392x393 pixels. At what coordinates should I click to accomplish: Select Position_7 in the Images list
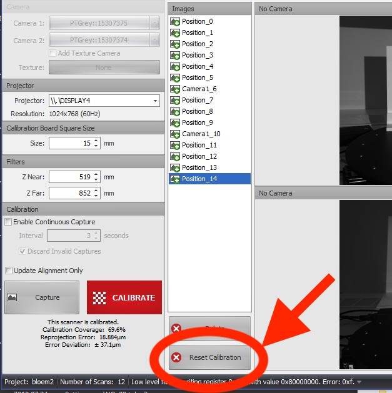pos(197,100)
